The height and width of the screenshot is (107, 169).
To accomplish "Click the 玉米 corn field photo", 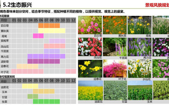I will point(140,90).
